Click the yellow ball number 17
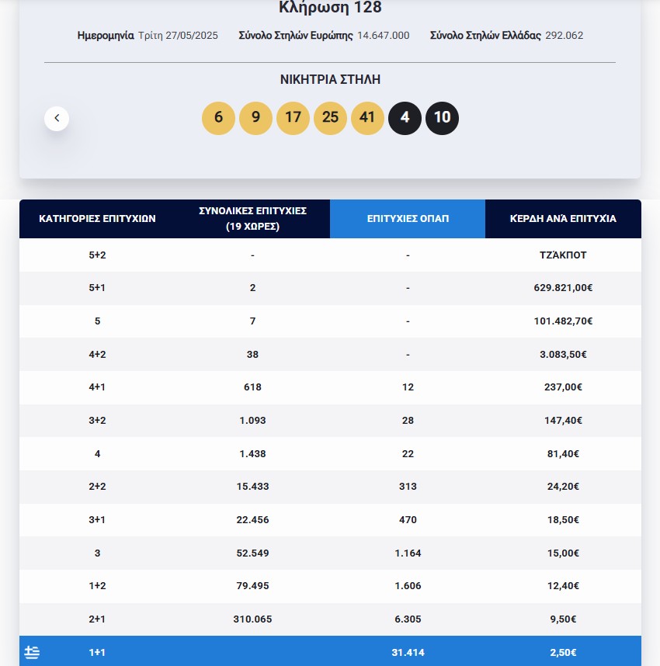The height and width of the screenshot is (666, 660). coord(293,118)
